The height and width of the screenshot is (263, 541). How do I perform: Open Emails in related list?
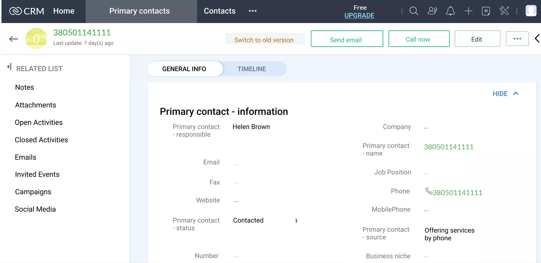pos(25,157)
